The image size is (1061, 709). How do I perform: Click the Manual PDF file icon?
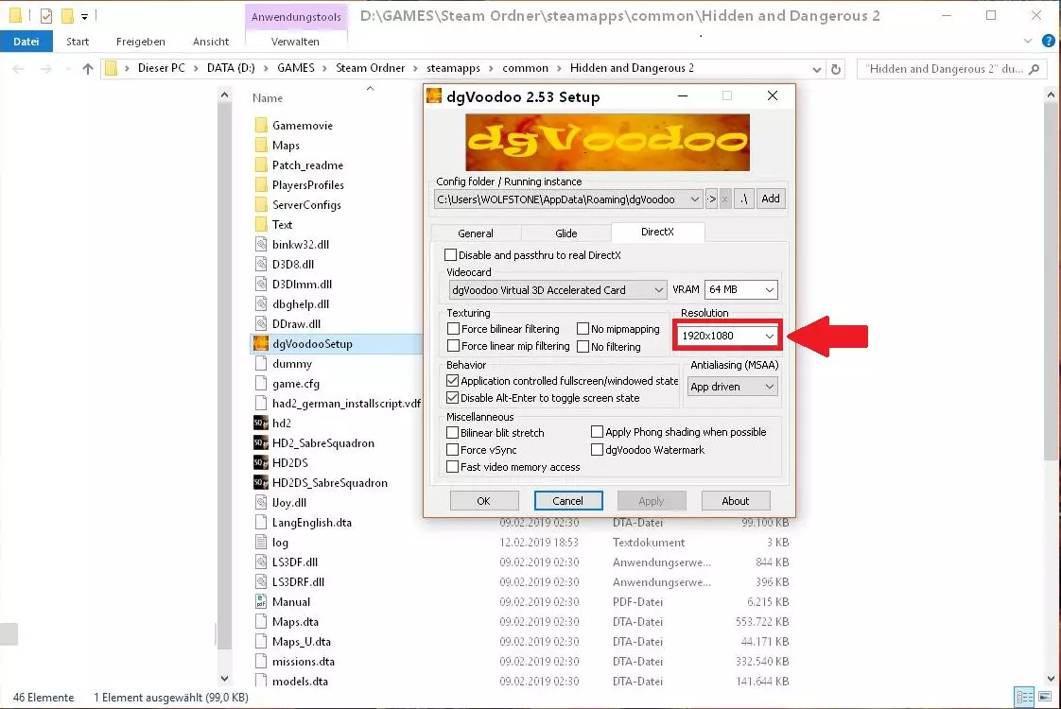click(x=261, y=601)
